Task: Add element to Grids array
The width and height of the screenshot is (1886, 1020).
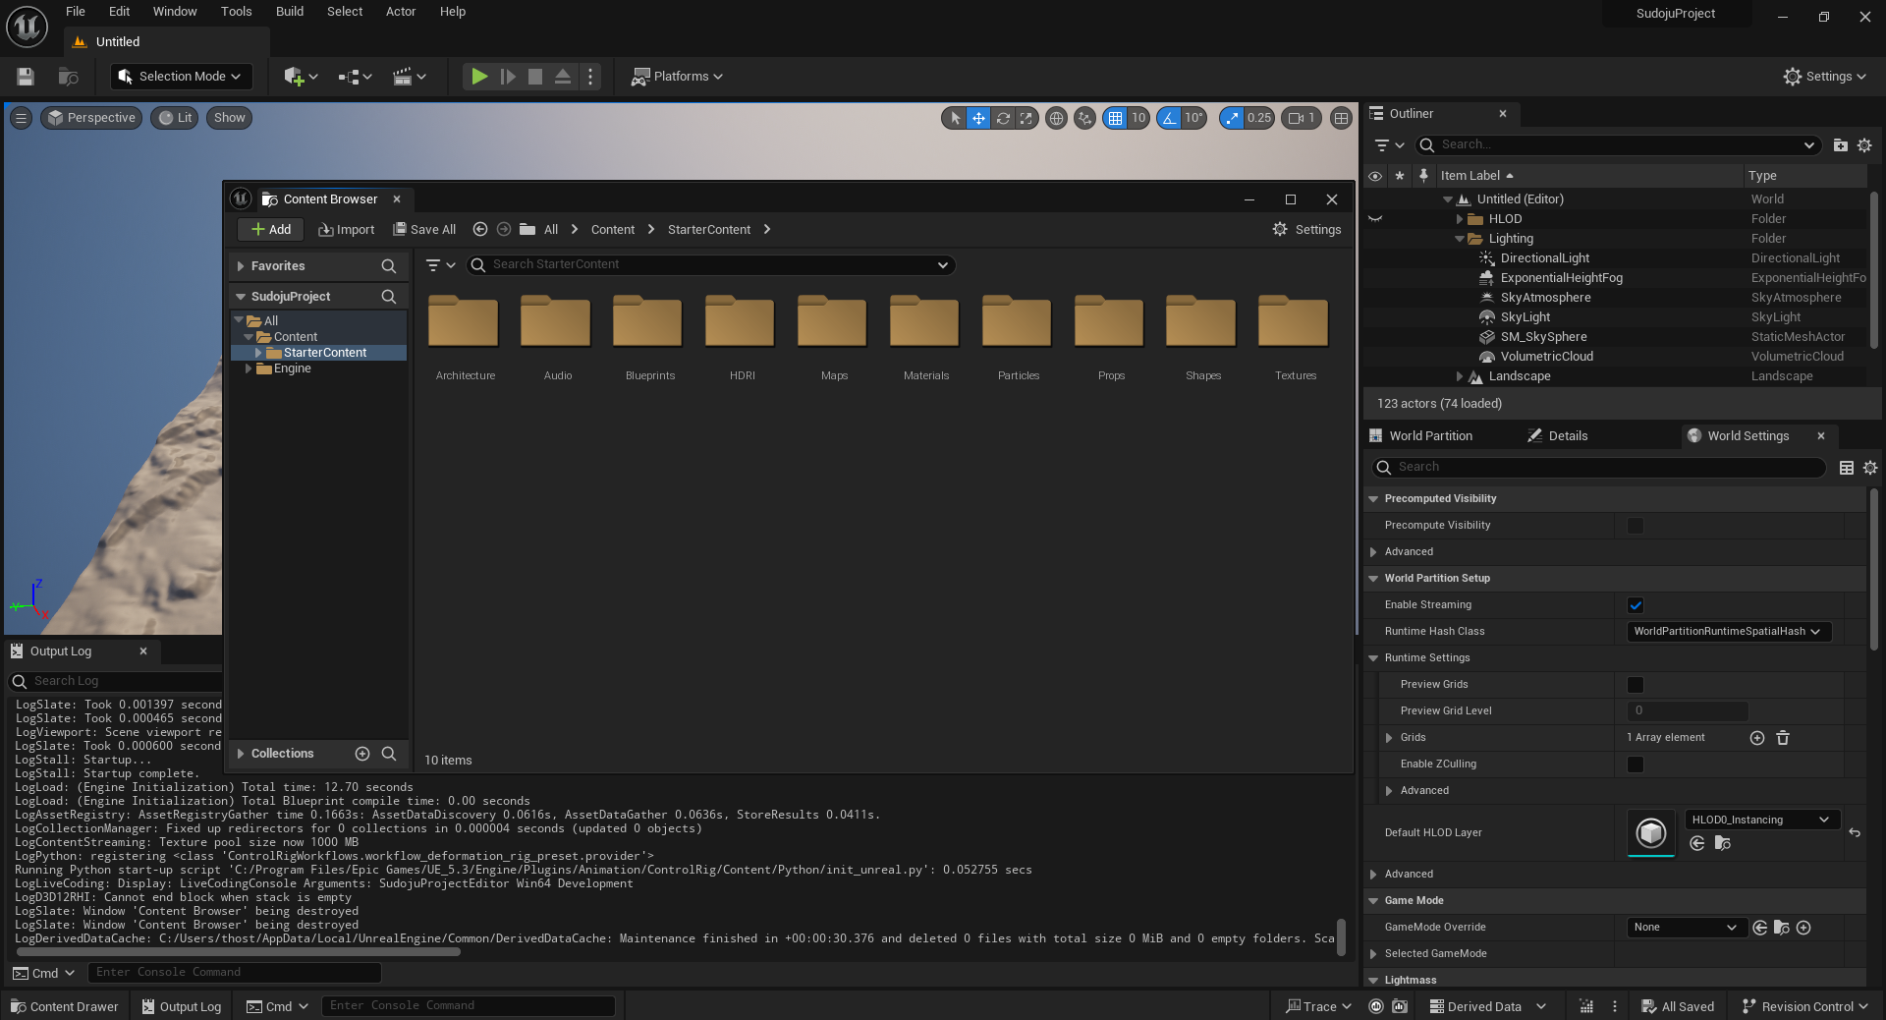Action: click(x=1757, y=738)
